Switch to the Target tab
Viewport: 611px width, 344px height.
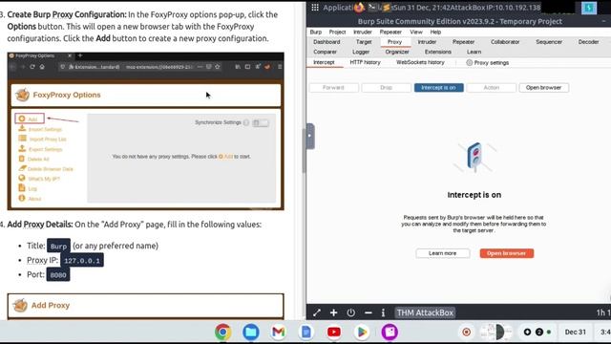click(364, 42)
